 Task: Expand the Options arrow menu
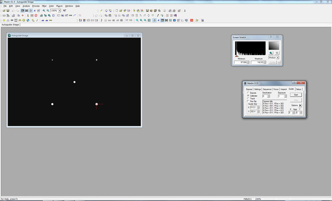tap(300, 105)
